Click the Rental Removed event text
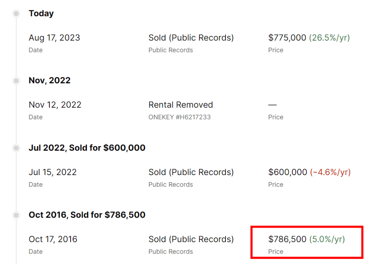383x264 pixels. (181, 105)
